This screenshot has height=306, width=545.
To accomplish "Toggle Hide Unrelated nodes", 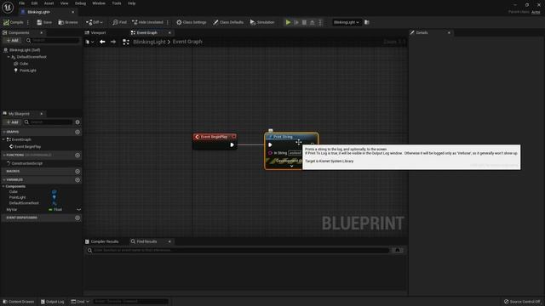I will point(147,22).
